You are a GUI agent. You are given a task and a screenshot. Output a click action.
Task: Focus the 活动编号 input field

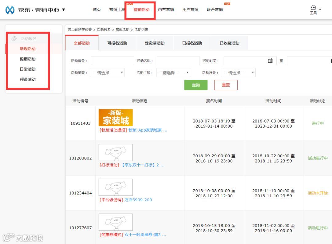click(113, 61)
